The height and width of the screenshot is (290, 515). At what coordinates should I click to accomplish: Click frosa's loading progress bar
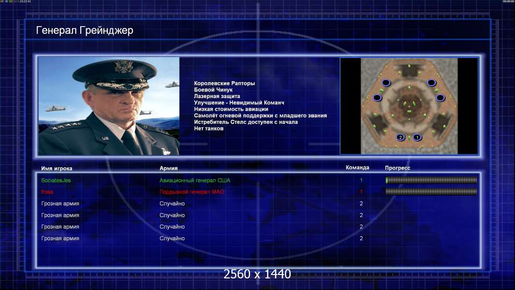point(431,191)
